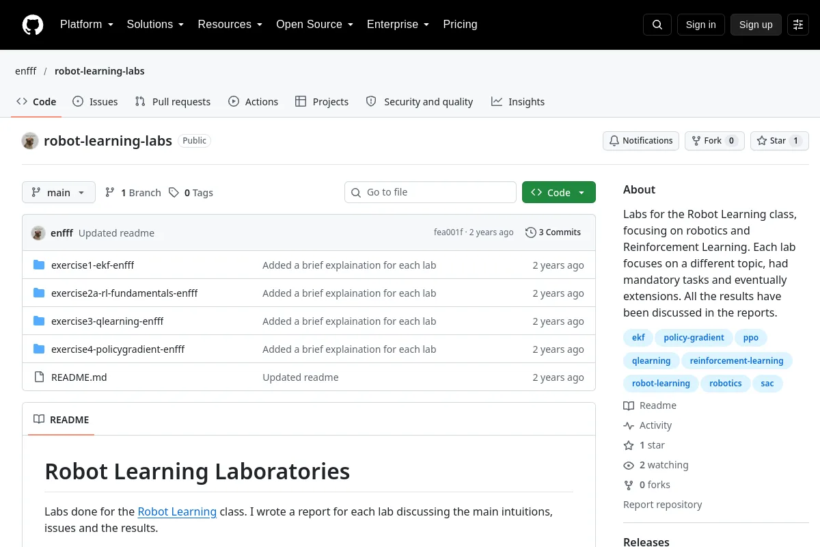The width and height of the screenshot is (820, 547).
Task: Click the enfff avatar in latest commit row
Action: click(x=38, y=233)
